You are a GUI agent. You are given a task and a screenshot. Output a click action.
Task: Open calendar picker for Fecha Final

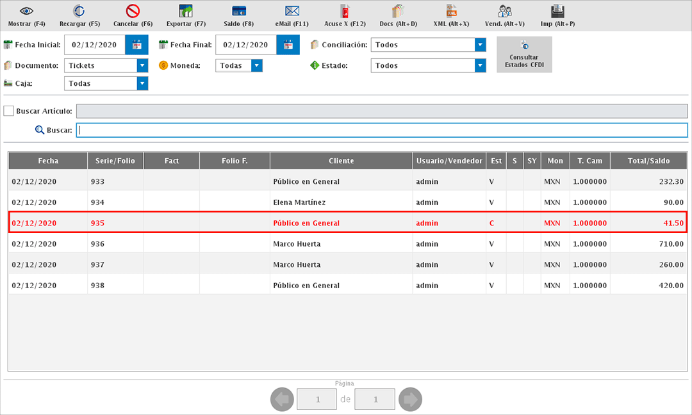click(x=288, y=45)
